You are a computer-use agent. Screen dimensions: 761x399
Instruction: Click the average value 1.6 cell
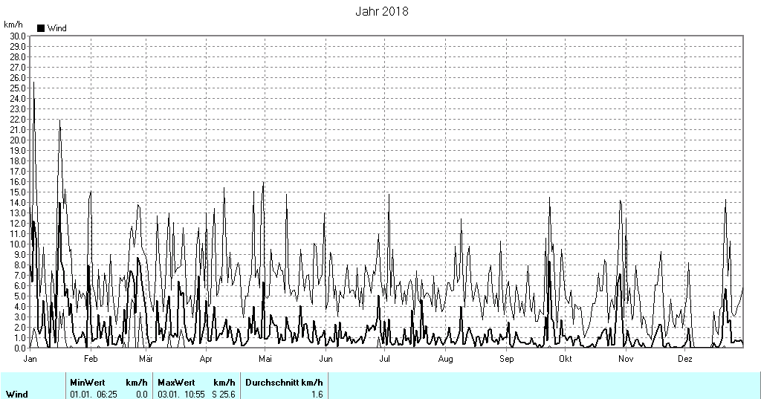tap(316, 394)
